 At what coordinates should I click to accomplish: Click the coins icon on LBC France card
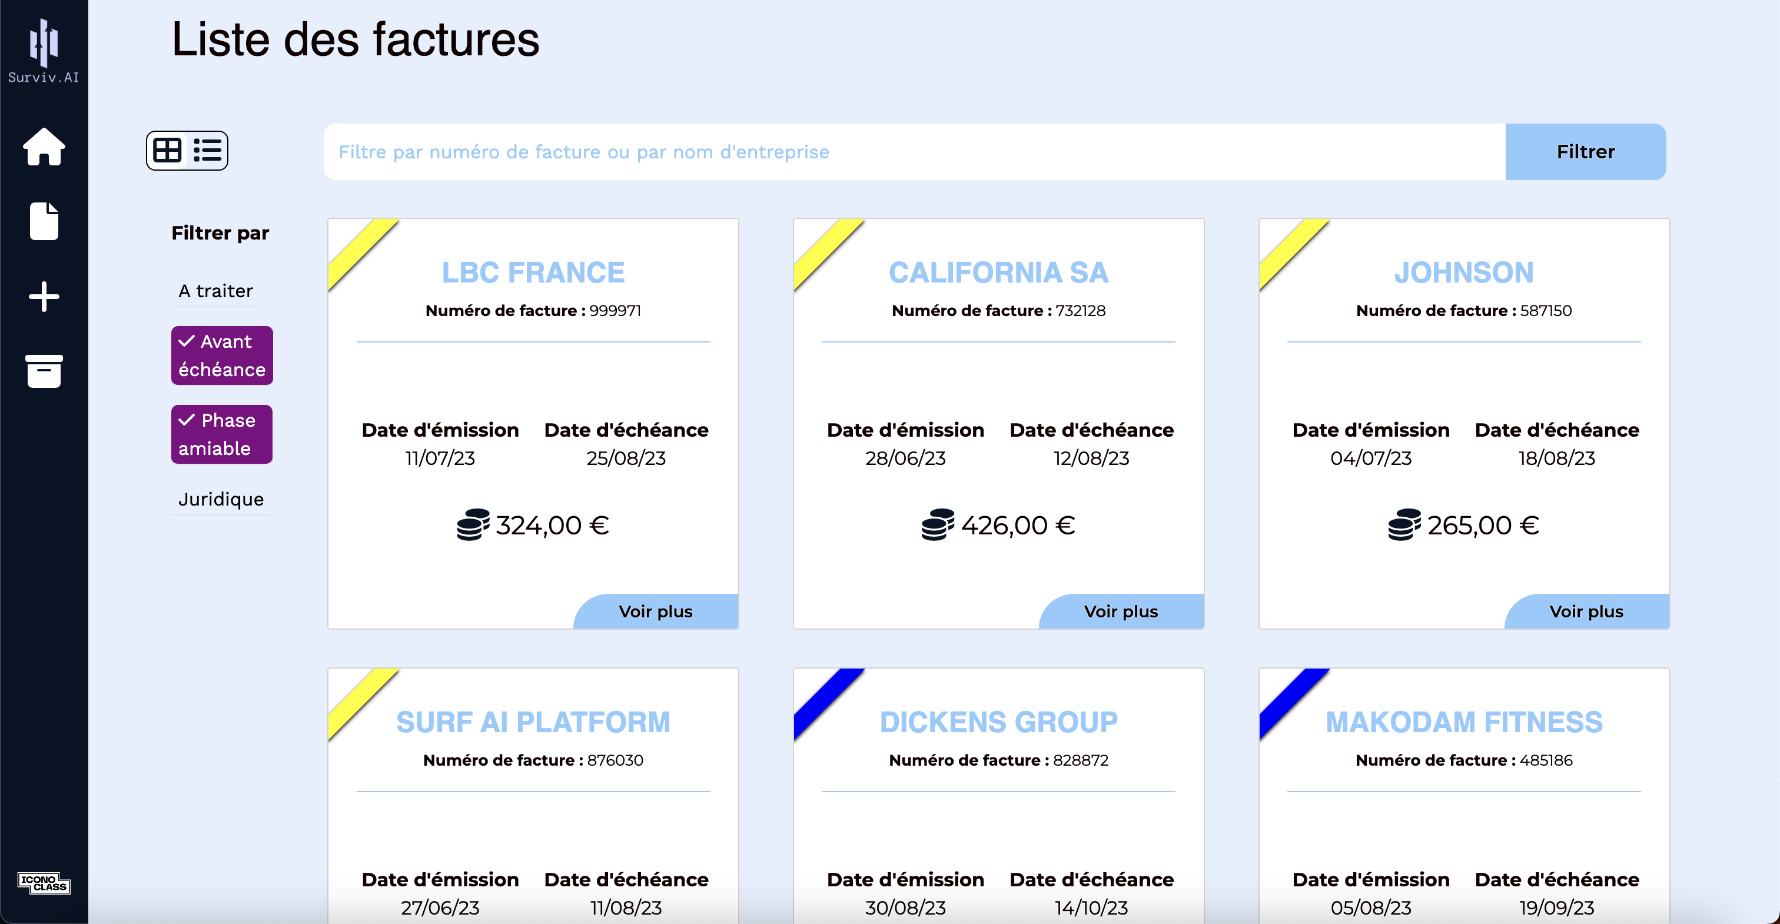[473, 524]
